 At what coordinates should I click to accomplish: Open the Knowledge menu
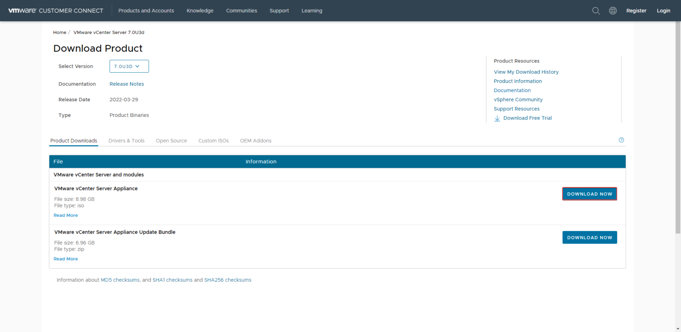pos(200,10)
